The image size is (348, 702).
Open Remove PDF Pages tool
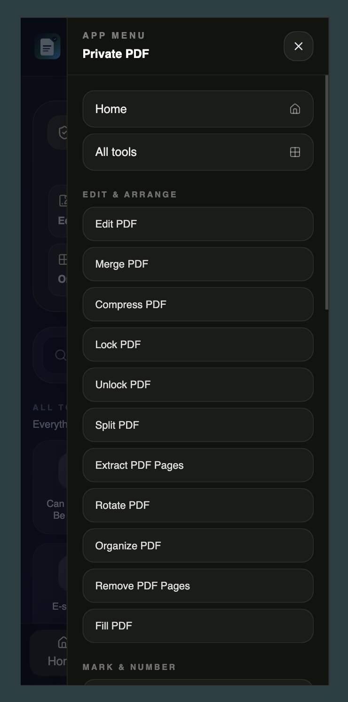198,586
